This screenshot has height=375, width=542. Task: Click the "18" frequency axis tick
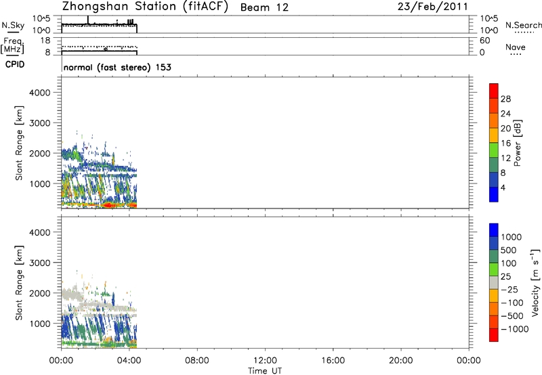[x=45, y=41]
